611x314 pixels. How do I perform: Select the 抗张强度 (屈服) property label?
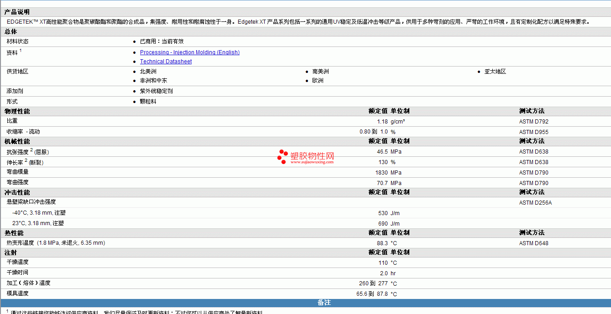tap(28, 151)
